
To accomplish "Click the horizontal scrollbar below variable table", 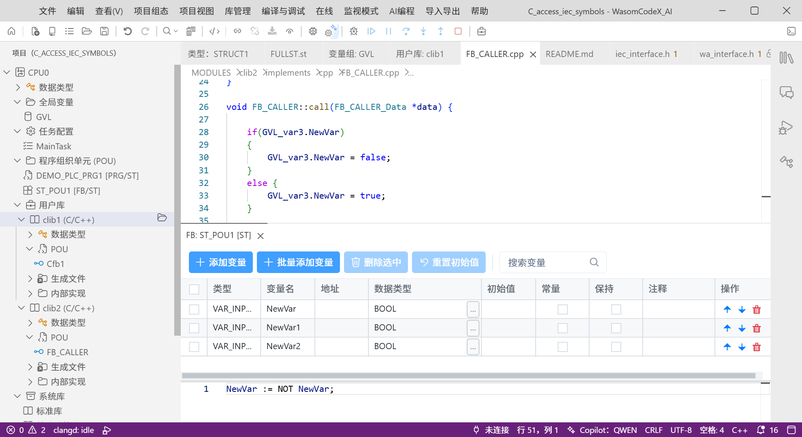I will (x=468, y=376).
